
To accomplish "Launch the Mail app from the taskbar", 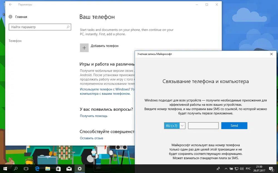I will (69, 169).
